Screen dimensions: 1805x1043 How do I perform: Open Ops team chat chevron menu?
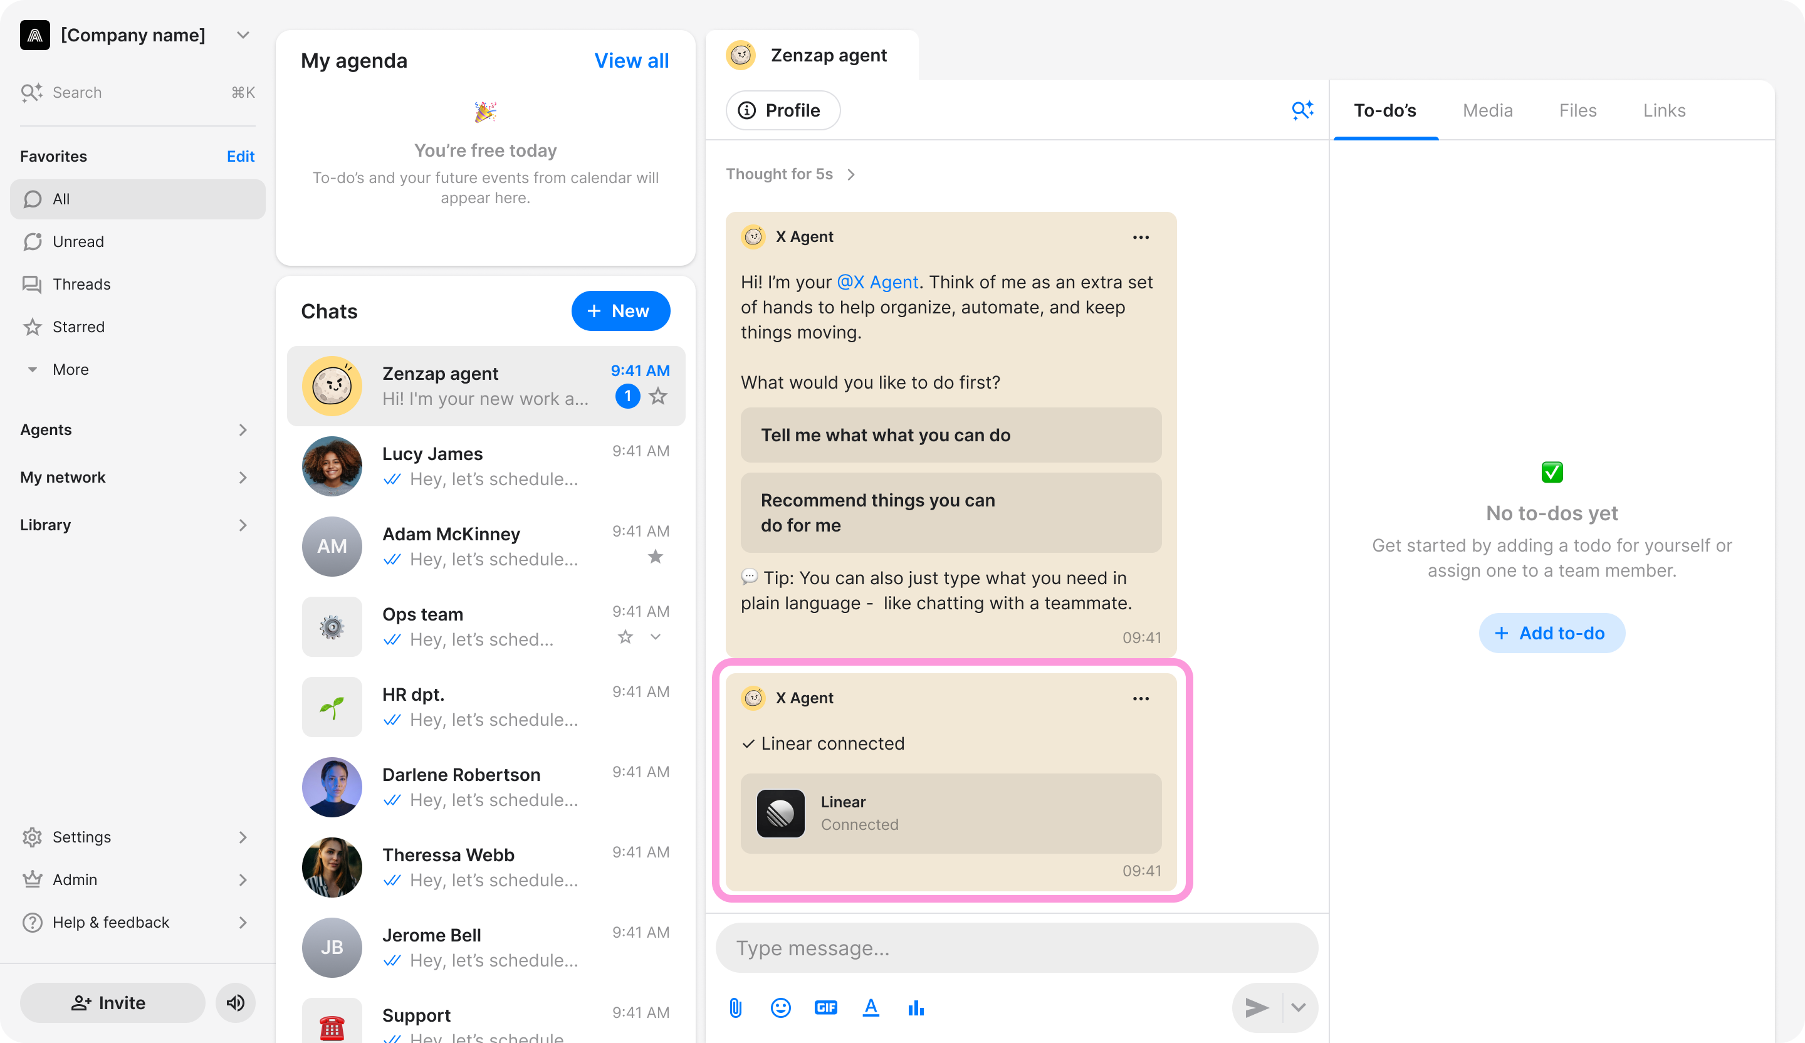point(656,637)
